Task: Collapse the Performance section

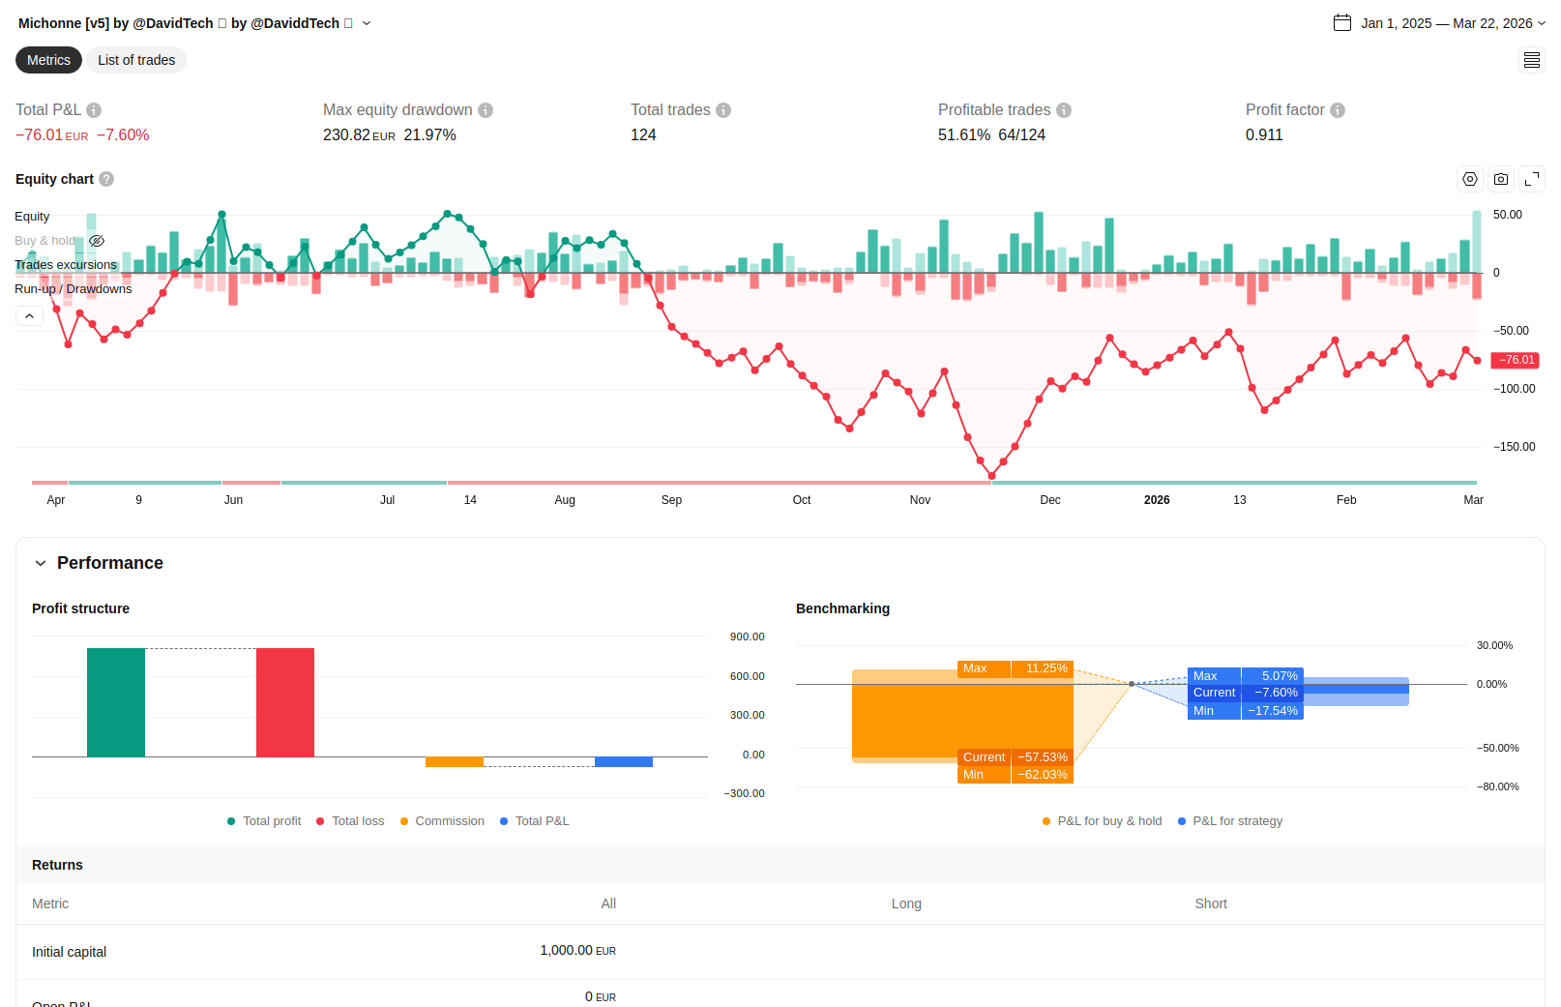Action: [x=41, y=563]
